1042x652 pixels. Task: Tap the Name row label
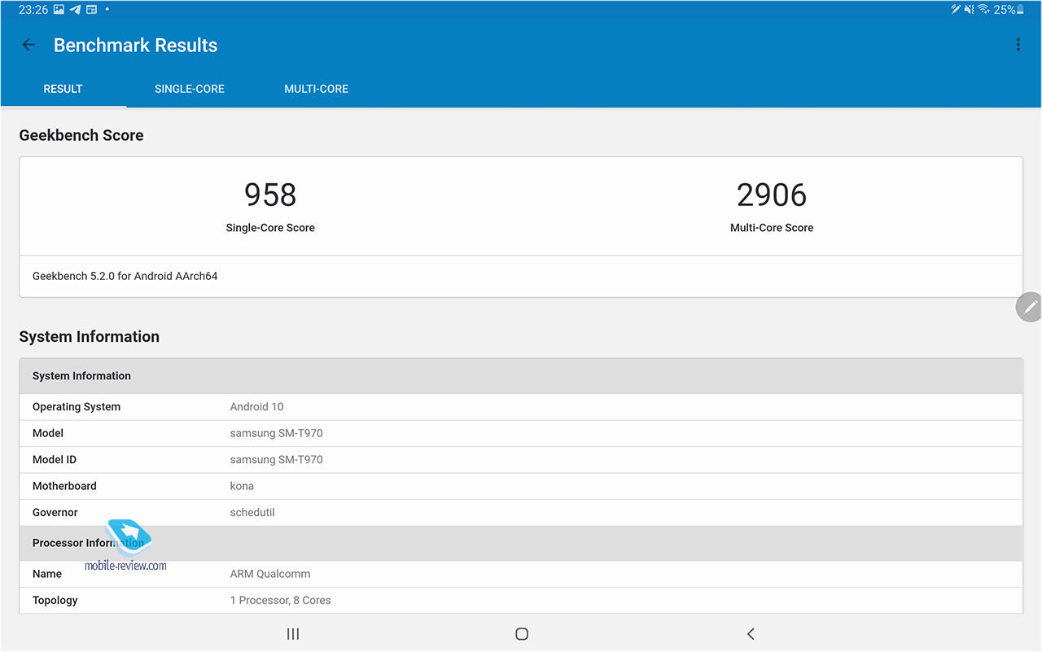[x=47, y=574]
